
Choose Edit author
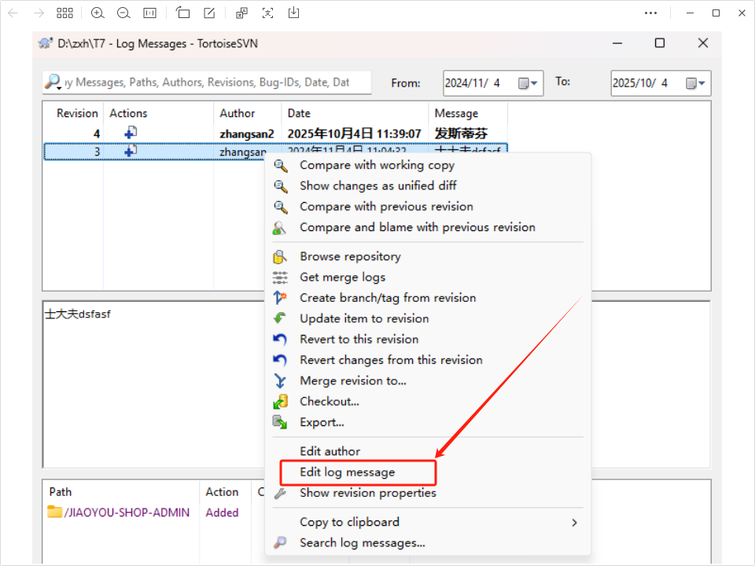pos(428,451)
